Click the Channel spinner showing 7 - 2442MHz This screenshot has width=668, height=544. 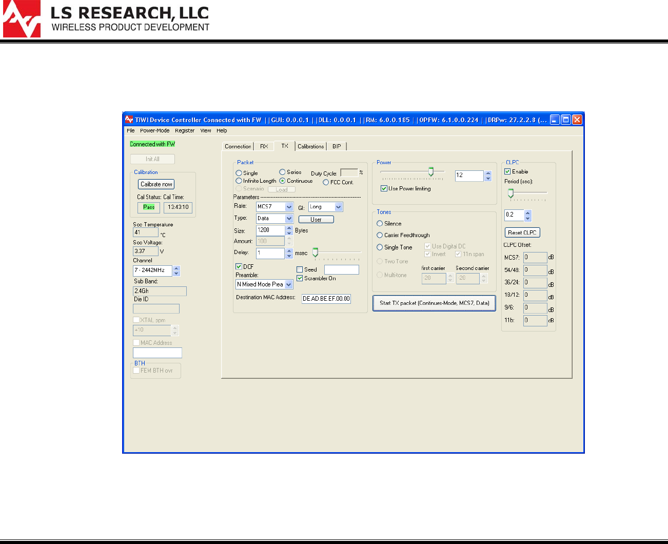tap(176, 270)
